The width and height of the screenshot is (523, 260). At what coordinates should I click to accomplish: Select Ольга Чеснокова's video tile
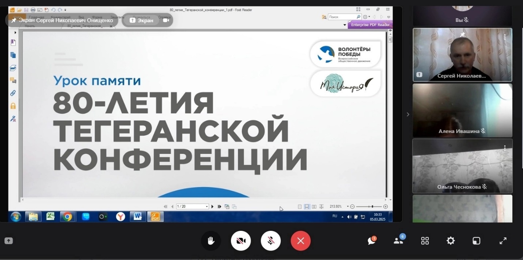(x=462, y=166)
